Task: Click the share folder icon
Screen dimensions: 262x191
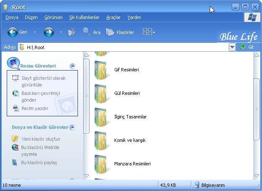Action: pos(15,162)
